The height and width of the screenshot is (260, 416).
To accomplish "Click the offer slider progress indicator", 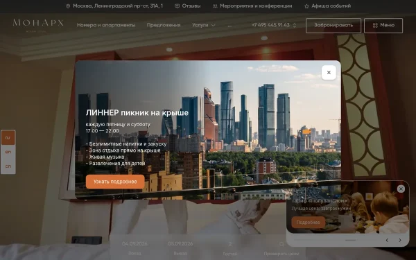I will pyautogui.click(x=350, y=240).
